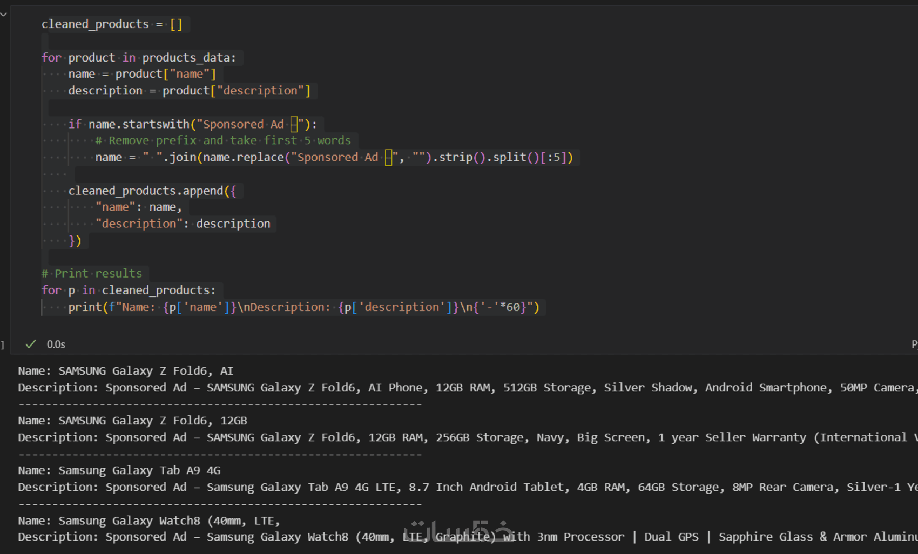
Task: Click the 'if name.startswith' condition line
Action: click(x=193, y=124)
